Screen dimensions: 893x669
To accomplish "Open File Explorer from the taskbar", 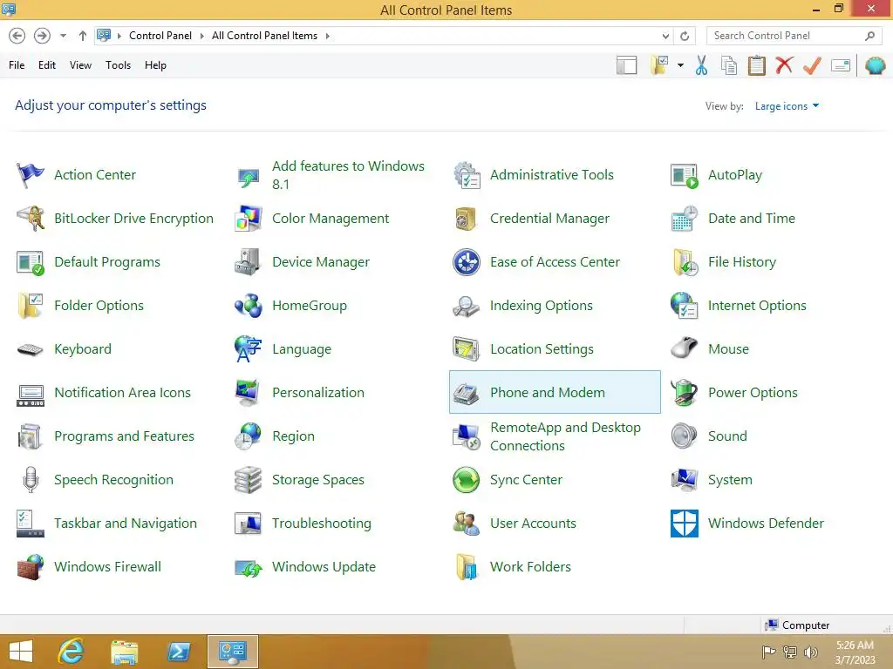I will pyautogui.click(x=124, y=652).
